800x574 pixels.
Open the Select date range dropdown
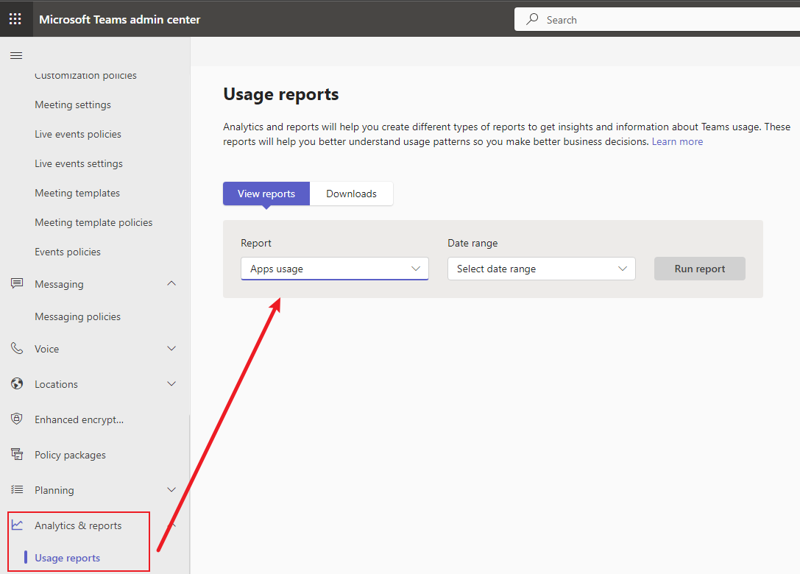pos(542,269)
